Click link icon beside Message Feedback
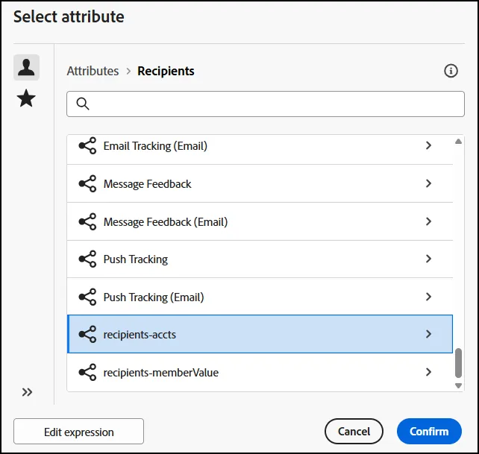The height and width of the screenshot is (454, 479). click(87, 183)
